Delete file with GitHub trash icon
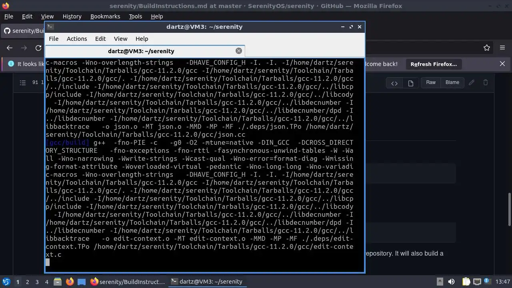Viewport: 512px width, 288px height. click(486, 82)
